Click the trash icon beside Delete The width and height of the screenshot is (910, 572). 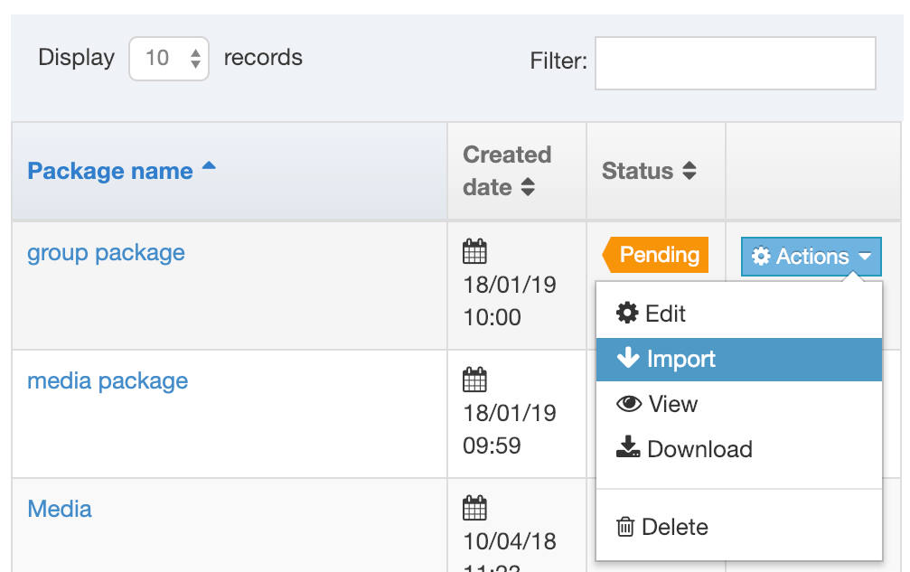point(625,527)
